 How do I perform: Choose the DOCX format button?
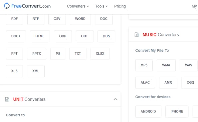[x=16, y=36]
